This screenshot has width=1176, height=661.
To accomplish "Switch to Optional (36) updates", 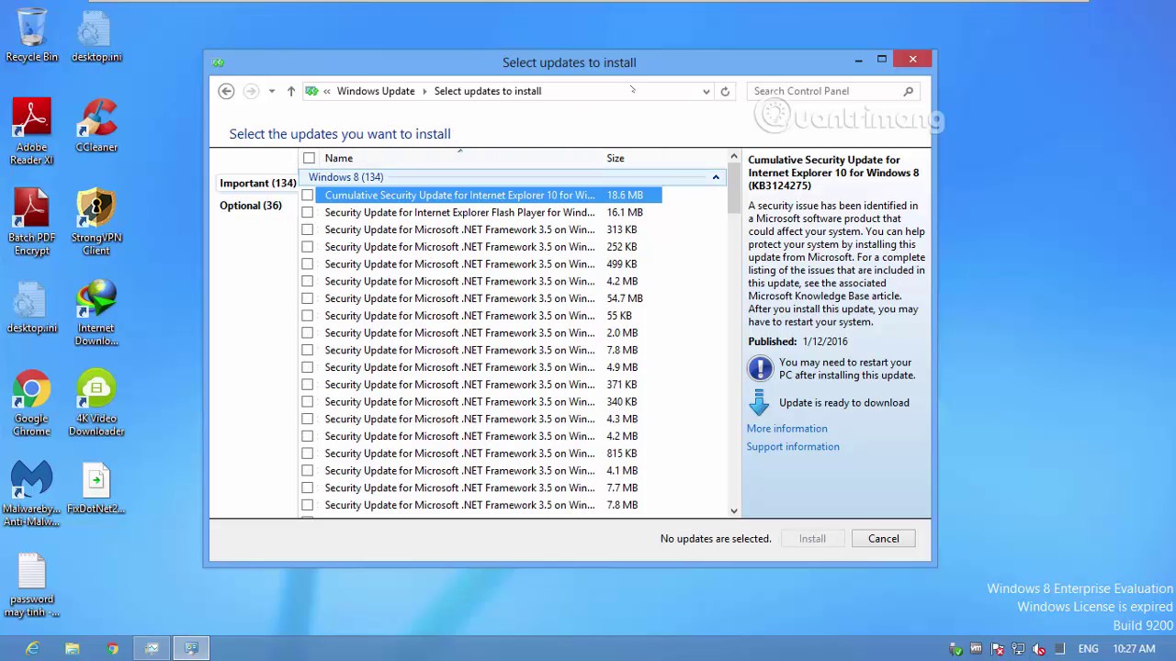I will pos(251,206).
